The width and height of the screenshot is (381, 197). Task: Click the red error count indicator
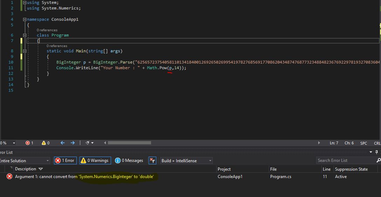click(29, 143)
